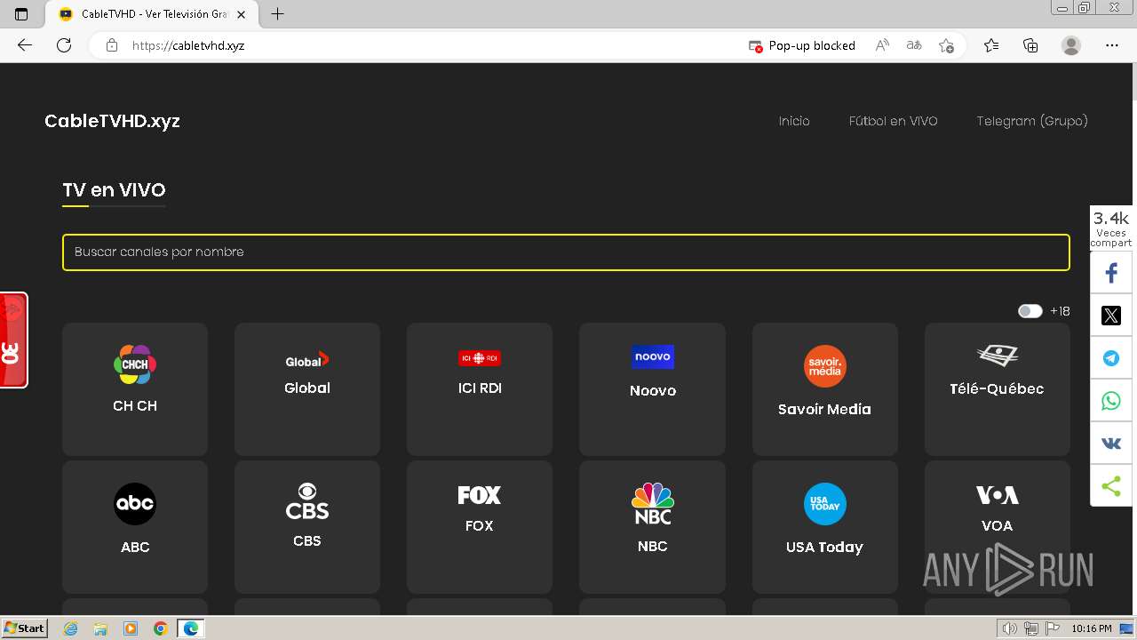
Task: Share the page on X
Action: pyautogui.click(x=1111, y=316)
